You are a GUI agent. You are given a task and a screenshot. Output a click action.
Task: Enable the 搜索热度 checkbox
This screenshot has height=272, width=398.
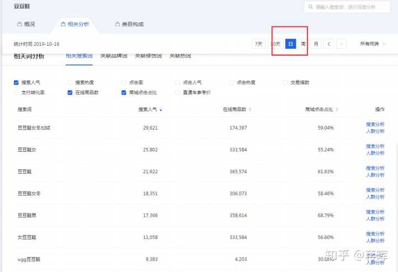(70, 82)
